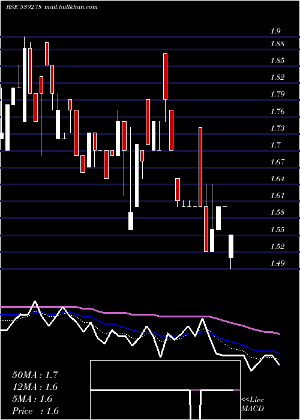Click the Price : 1.6 readout
This screenshot has height=420, width=300.
click(35, 411)
